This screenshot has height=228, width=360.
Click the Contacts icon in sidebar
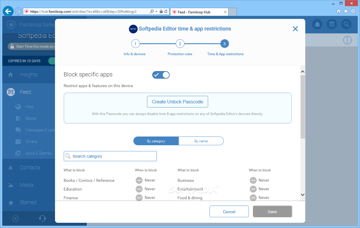(x=11, y=168)
